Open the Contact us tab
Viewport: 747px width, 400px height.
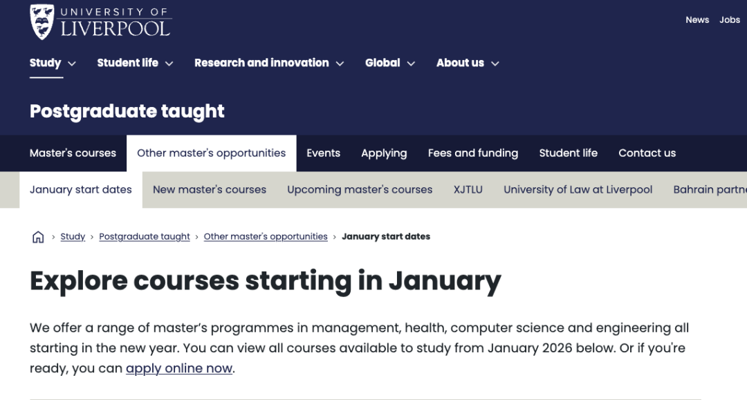click(x=647, y=153)
